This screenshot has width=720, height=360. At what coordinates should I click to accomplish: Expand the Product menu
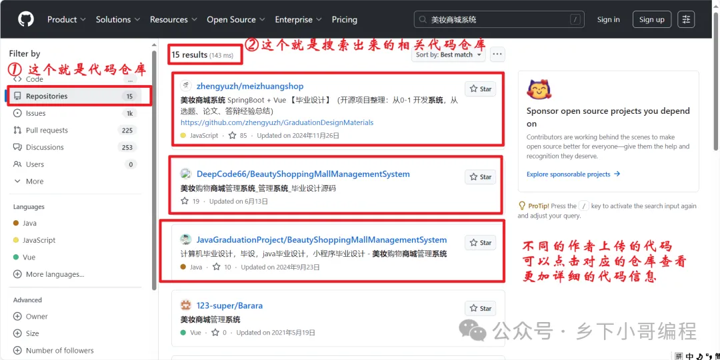click(67, 19)
